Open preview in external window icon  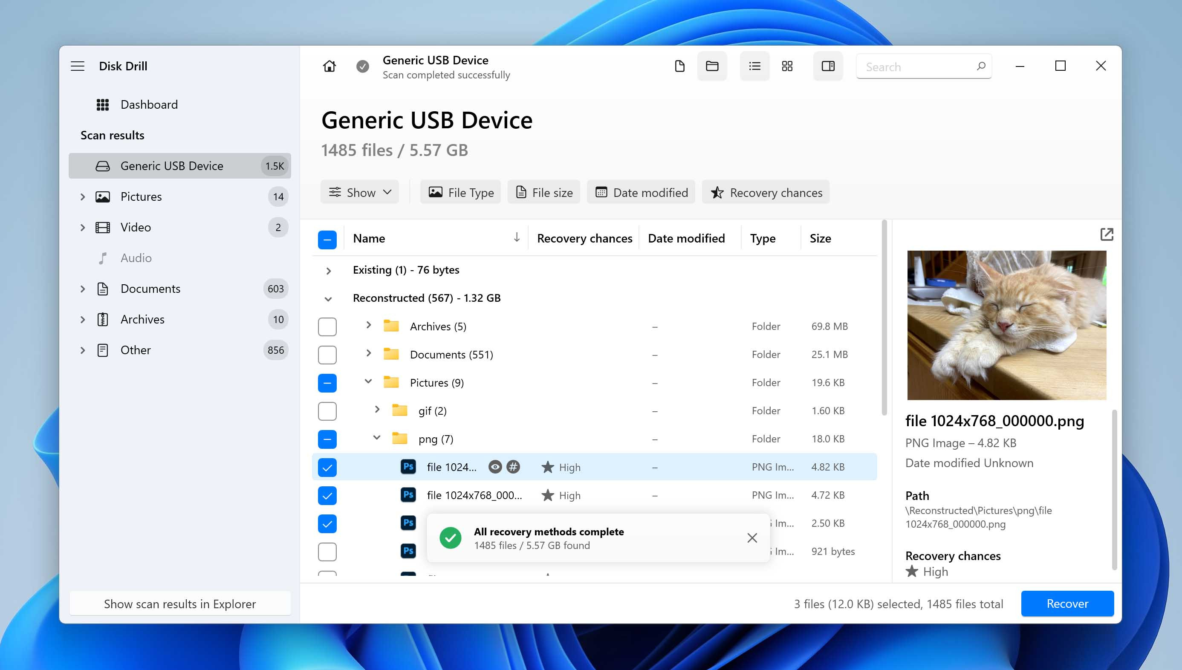tap(1107, 234)
